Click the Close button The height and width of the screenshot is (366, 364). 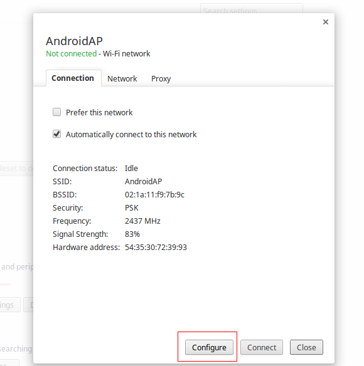306,347
